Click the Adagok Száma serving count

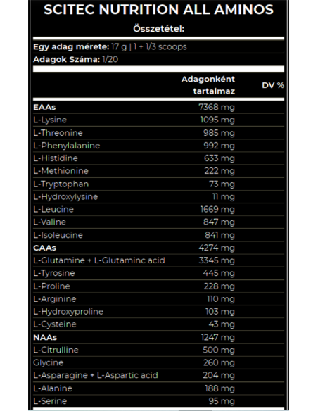[76, 60]
